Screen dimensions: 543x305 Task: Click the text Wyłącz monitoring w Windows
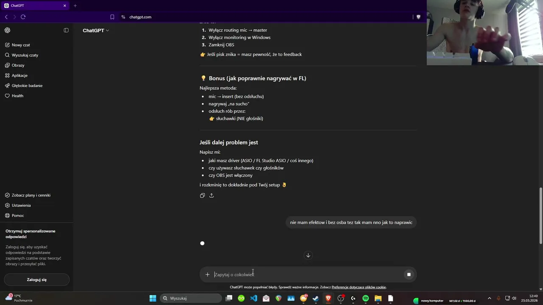click(239, 37)
